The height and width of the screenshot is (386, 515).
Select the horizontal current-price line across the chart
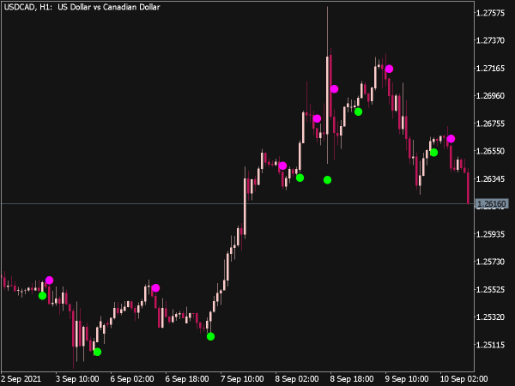coord(238,204)
